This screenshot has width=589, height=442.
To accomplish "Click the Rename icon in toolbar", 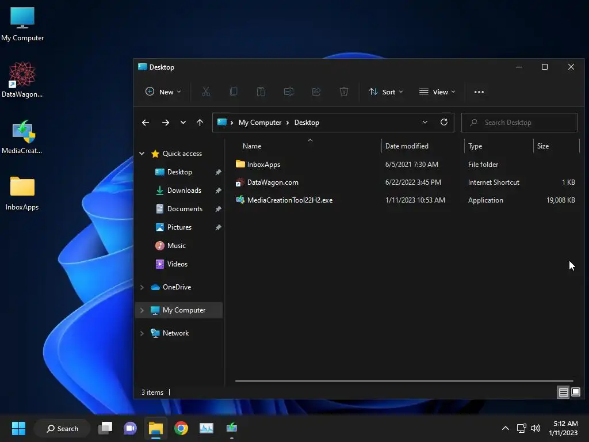I will pos(289,92).
